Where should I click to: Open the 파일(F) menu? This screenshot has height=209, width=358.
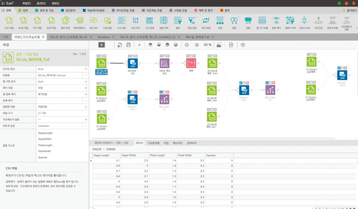click(x=26, y=3)
